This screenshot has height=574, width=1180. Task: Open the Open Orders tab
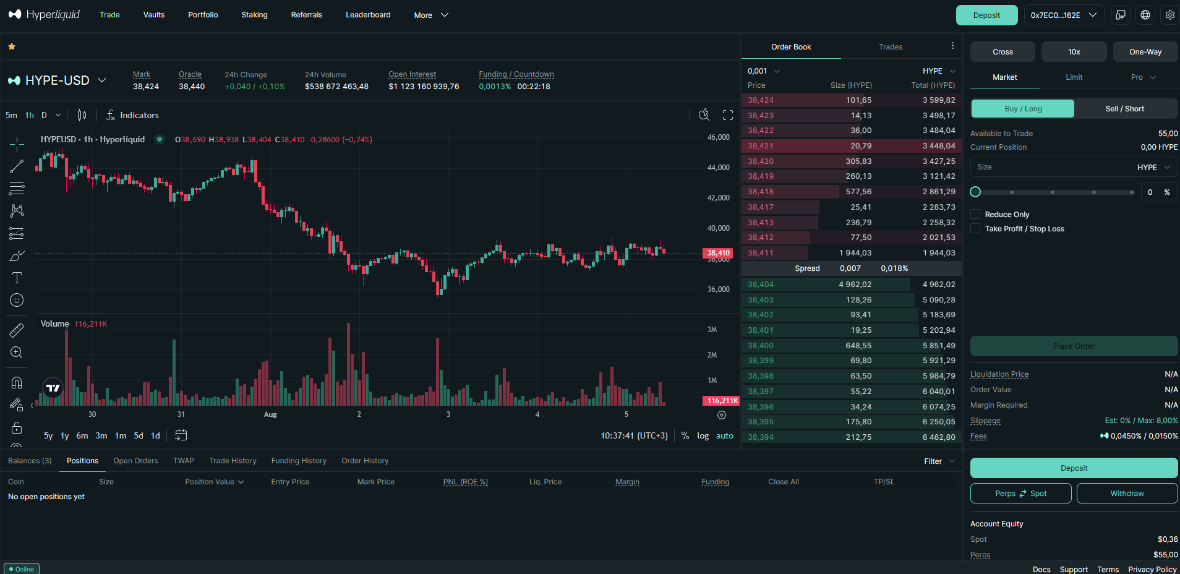point(135,461)
